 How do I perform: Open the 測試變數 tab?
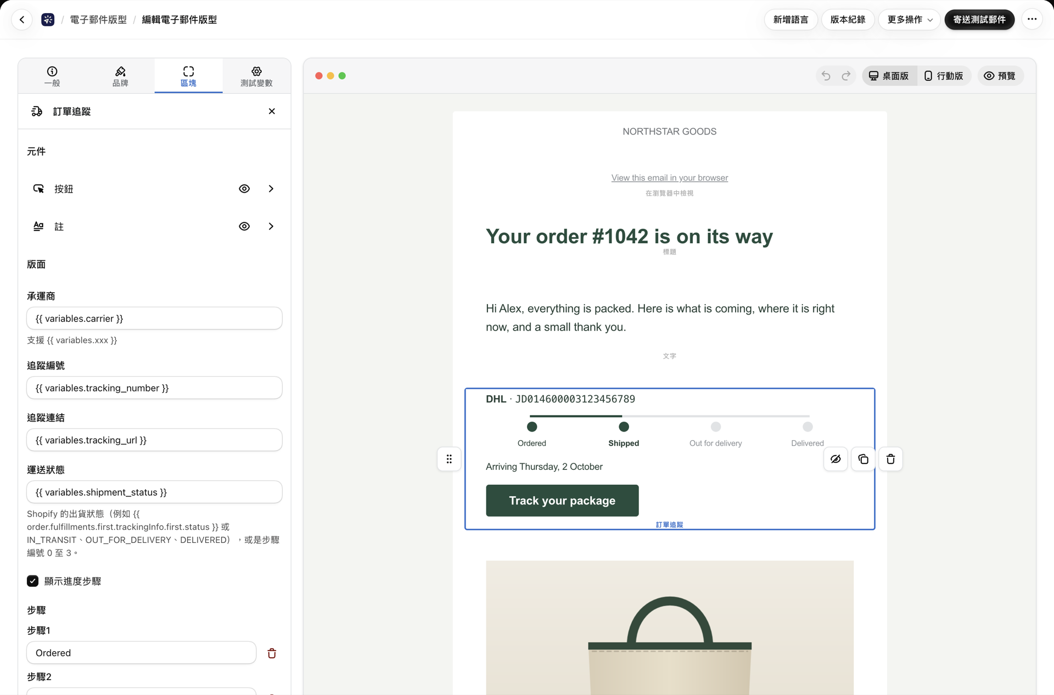point(256,76)
